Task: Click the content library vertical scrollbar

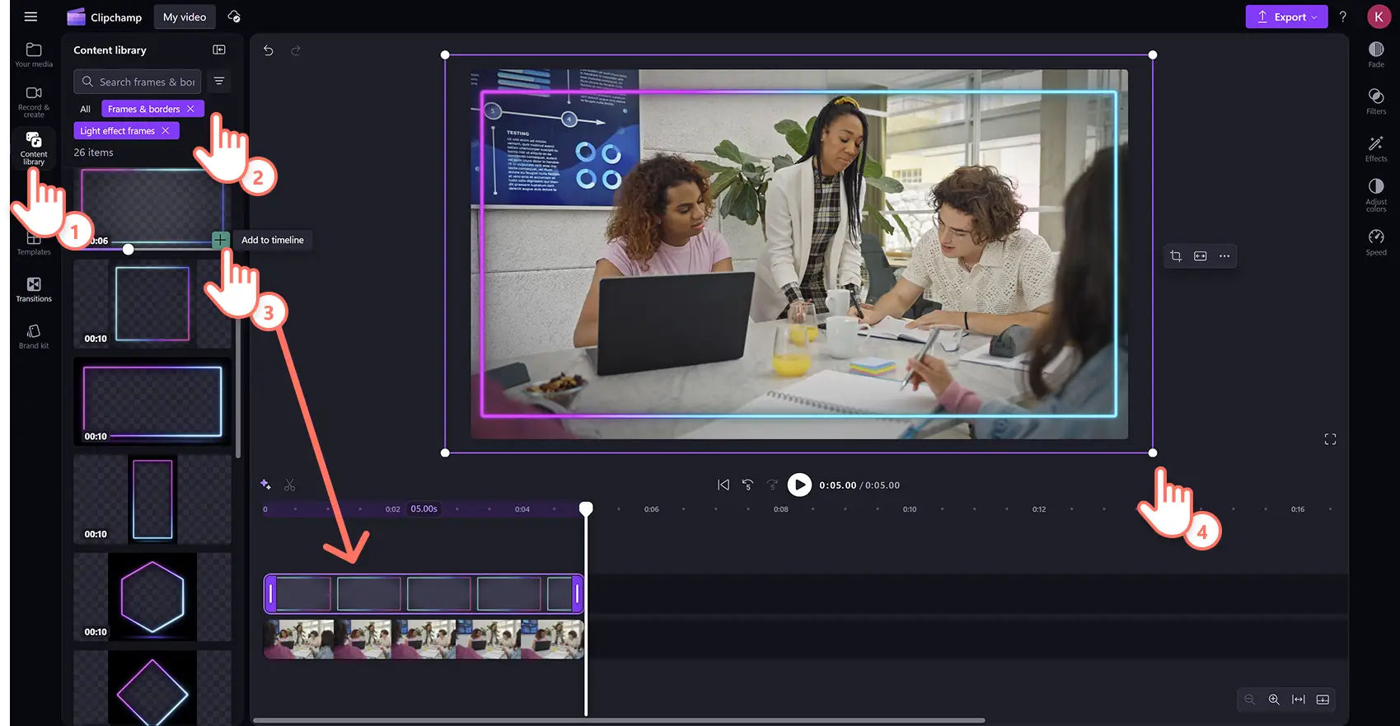Action: (238, 387)
